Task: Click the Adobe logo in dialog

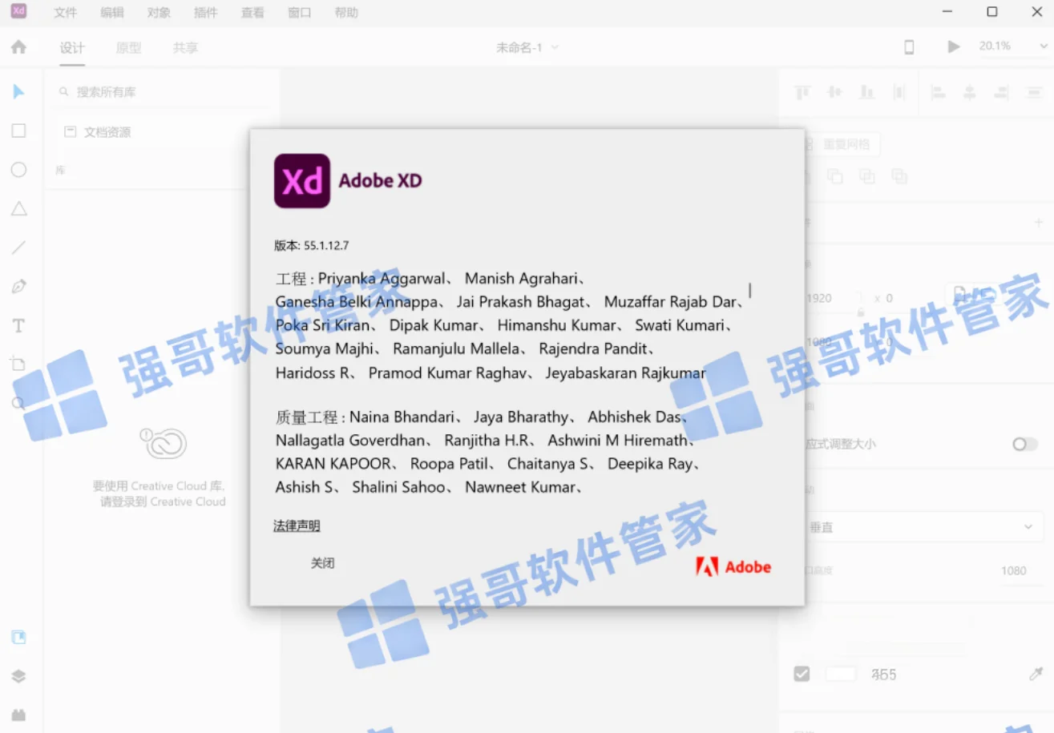Action: 733,567
